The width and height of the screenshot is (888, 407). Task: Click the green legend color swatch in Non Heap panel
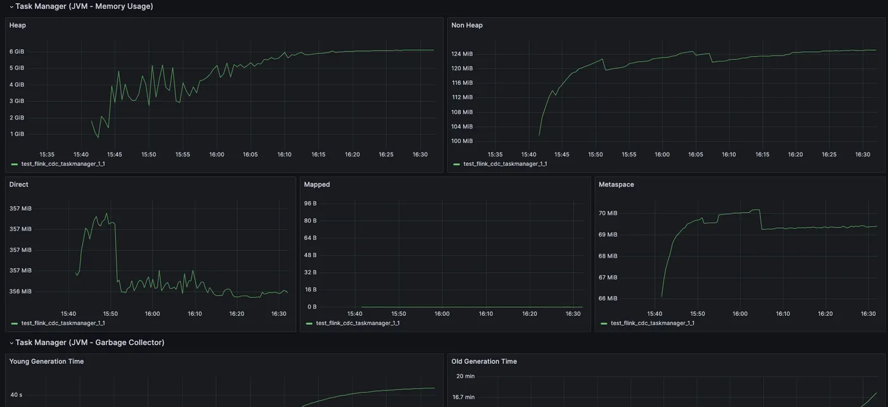coord(457,164)
